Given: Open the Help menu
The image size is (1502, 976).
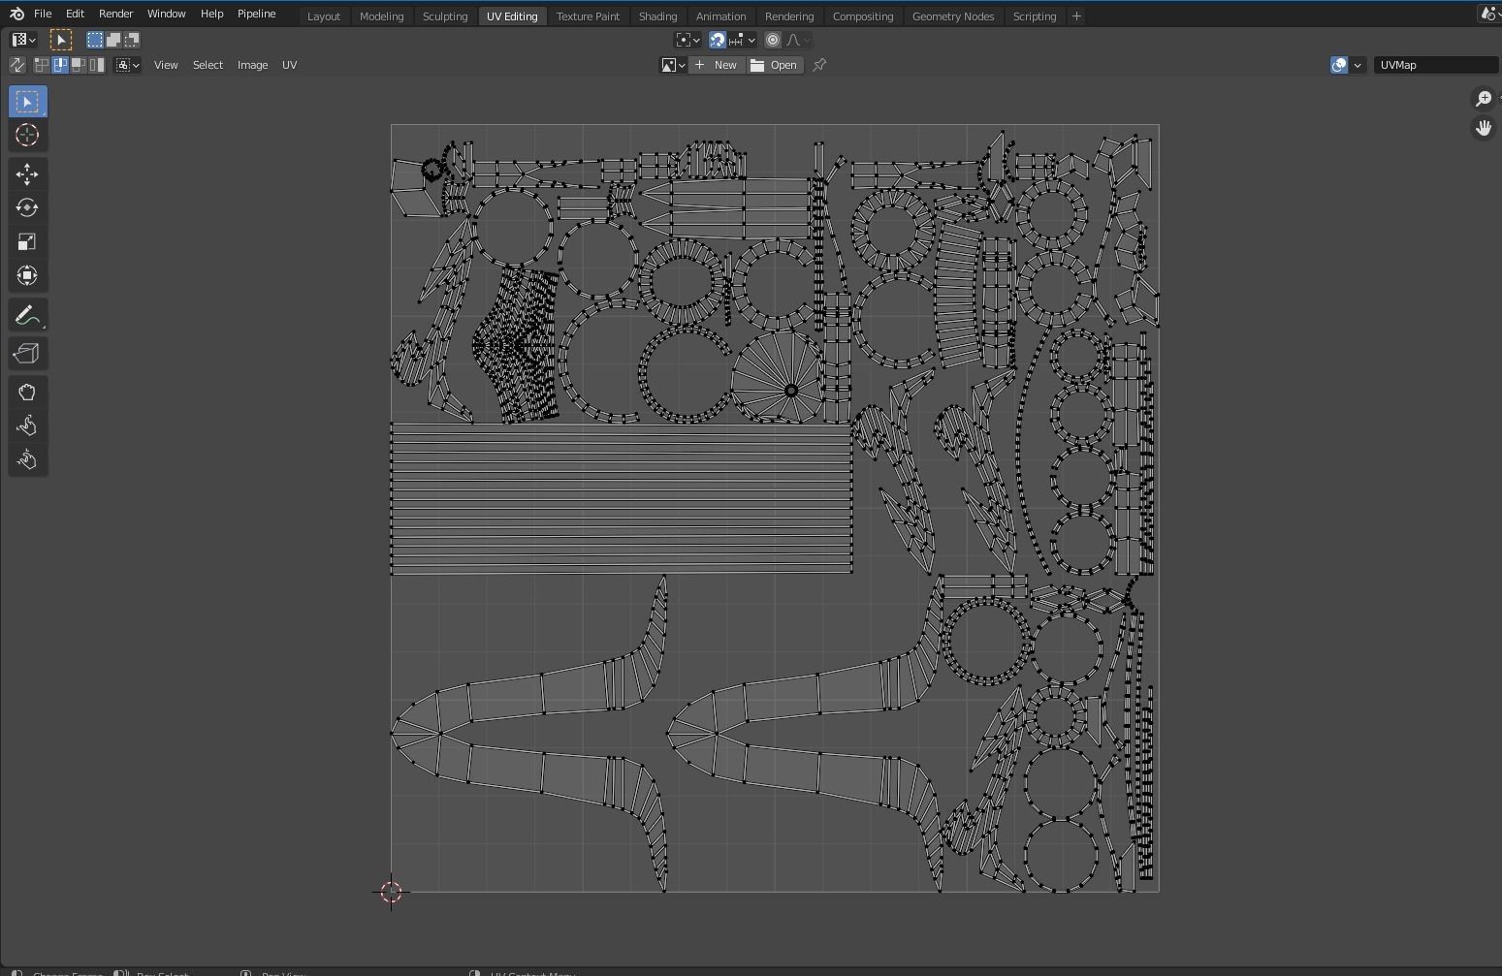Looking at the screenshot, I should click(x=211, y=14).
